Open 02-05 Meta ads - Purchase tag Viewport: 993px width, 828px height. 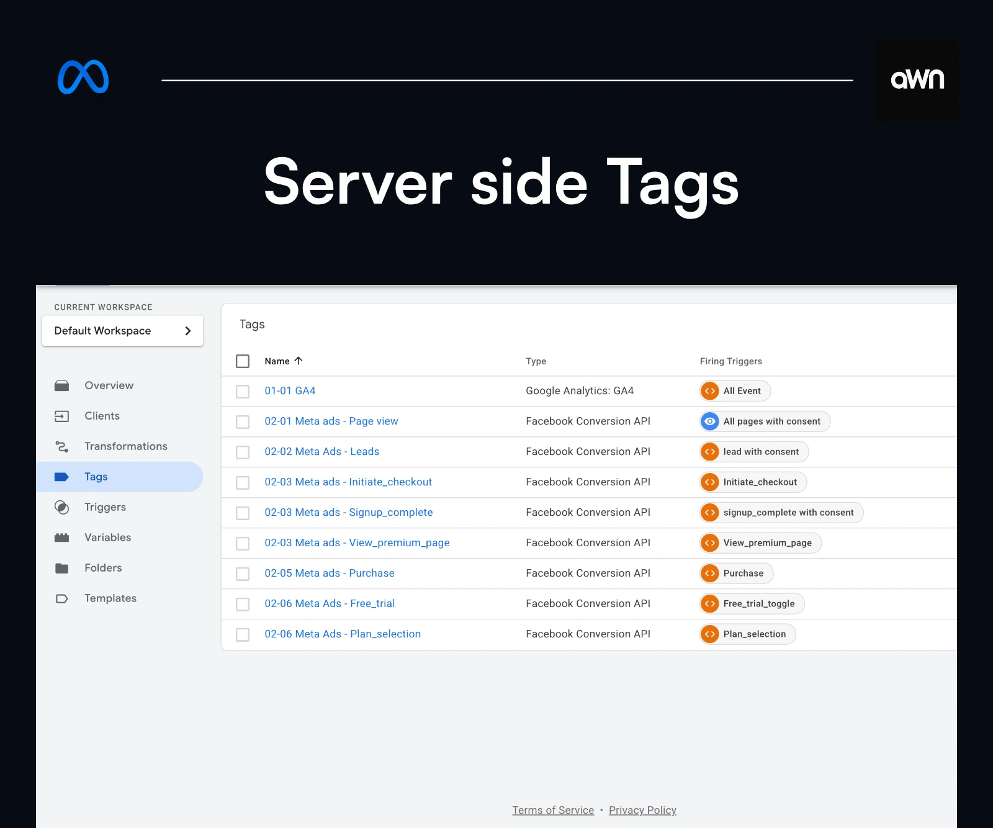[x=330, y=574]
